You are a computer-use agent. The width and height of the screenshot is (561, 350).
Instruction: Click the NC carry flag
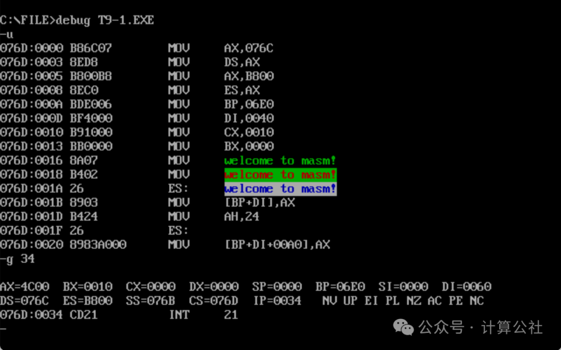[476, 301]
